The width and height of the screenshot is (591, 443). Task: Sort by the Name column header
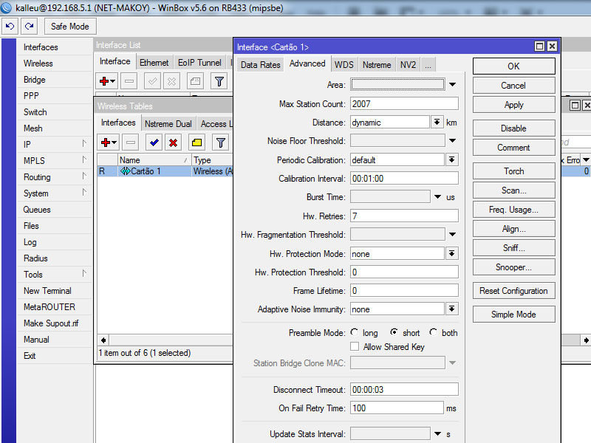(154, 160)
